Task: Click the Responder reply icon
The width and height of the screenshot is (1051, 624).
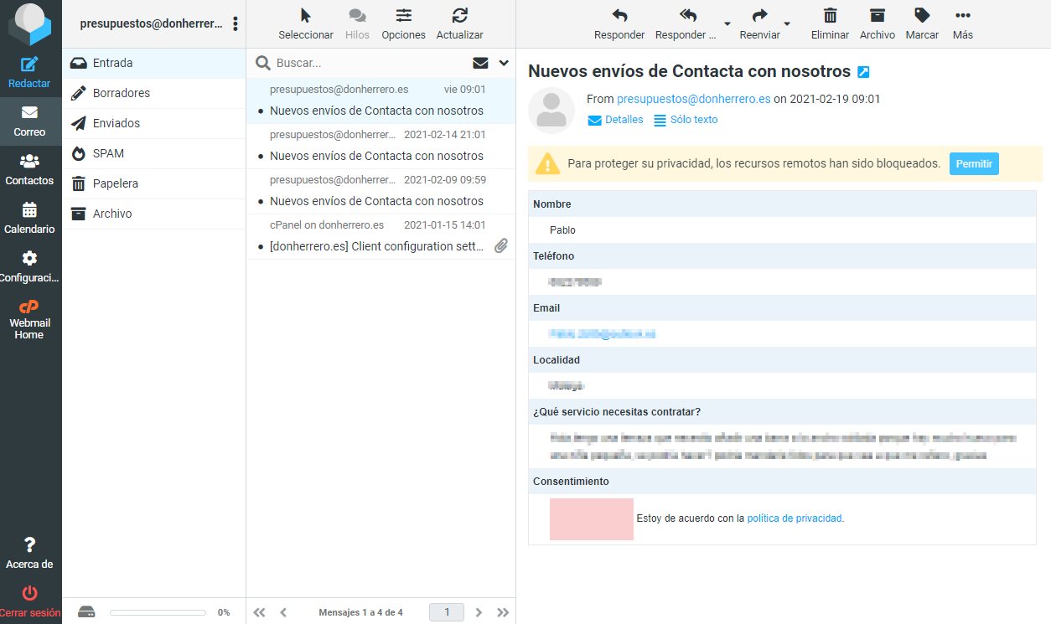Action: click(x=619, y=16)
